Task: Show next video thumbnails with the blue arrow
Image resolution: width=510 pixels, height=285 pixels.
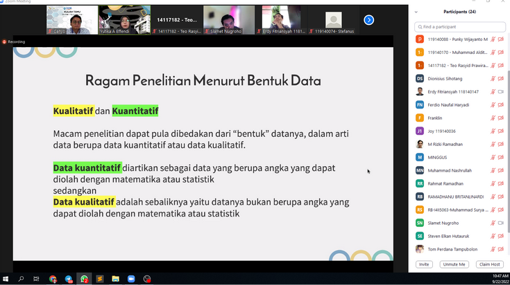Action: pos(369,20)
